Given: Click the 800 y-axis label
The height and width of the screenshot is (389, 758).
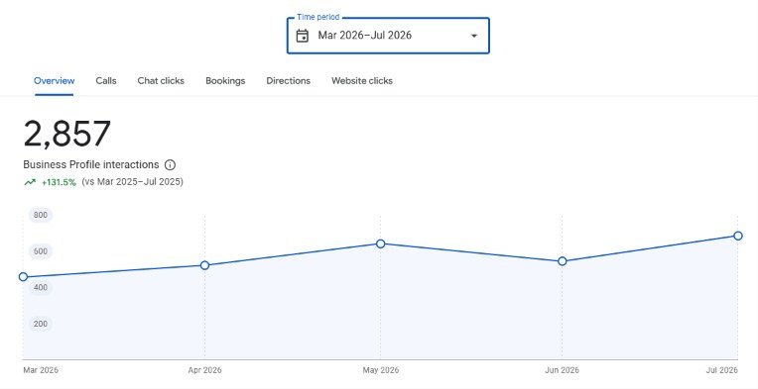Looking at the screenshot, I should click(x=41, y=215).
